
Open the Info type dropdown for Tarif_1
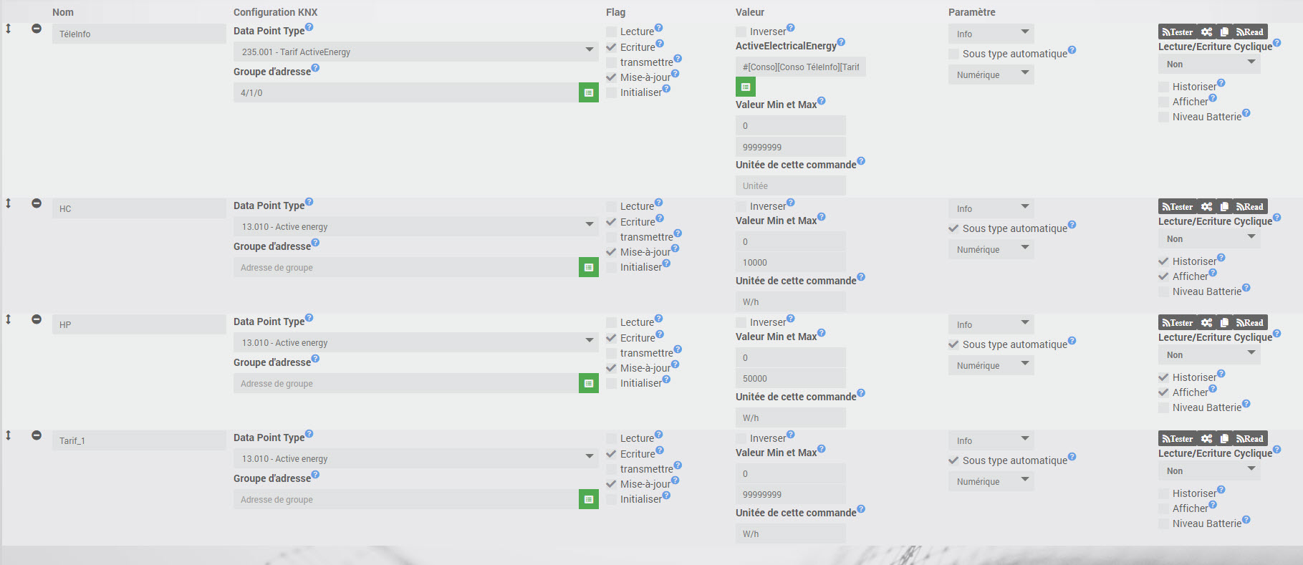991,440
